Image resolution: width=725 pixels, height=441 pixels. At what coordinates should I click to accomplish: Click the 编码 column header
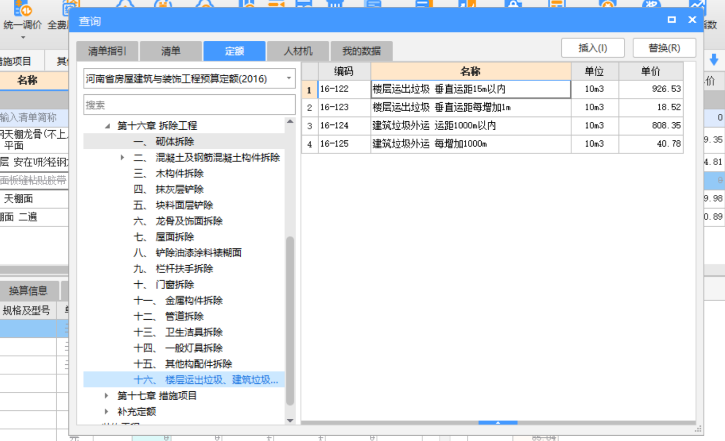pos(344,71)
